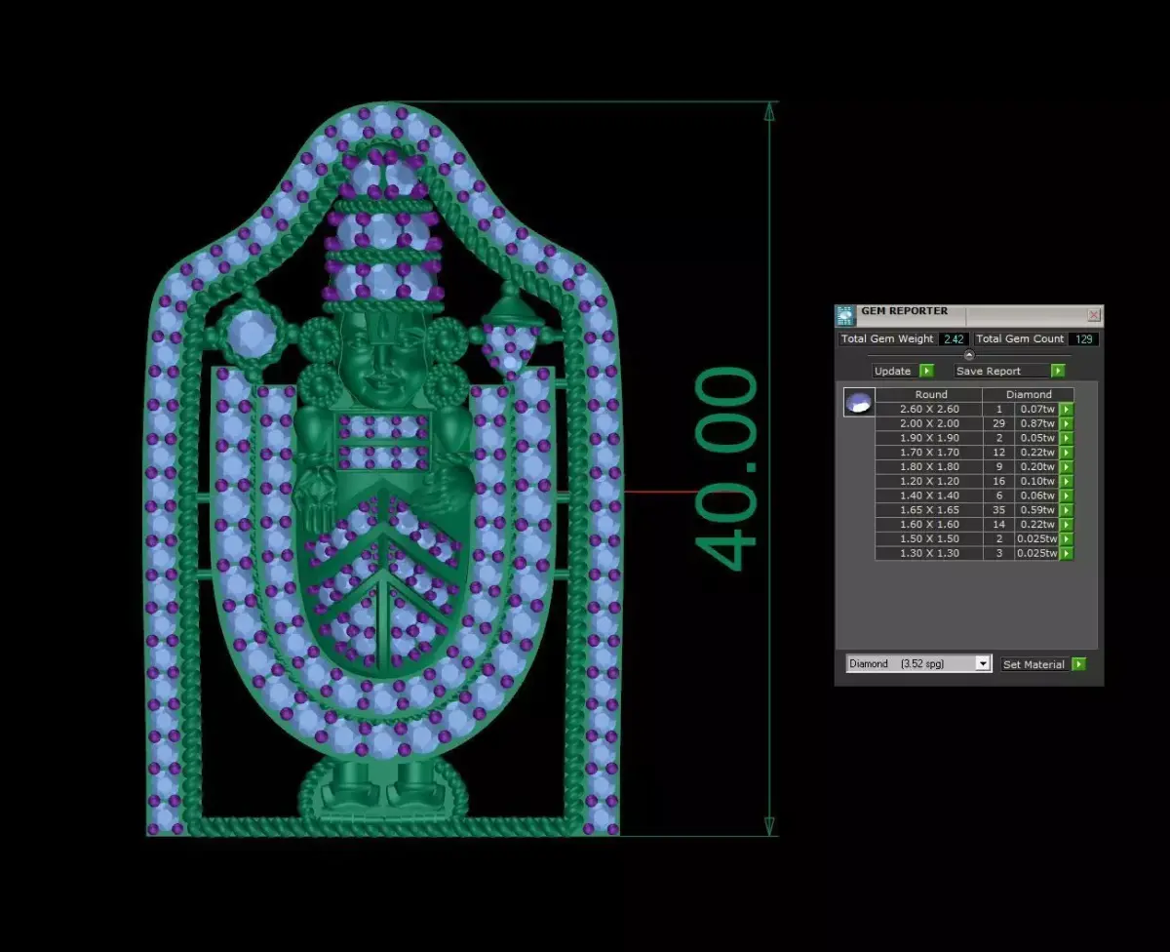This screenshot has width=1170, height=952.
Task: Open the Diamond (3.52 spg) material dropdown
Action: (x=918, y=663)
